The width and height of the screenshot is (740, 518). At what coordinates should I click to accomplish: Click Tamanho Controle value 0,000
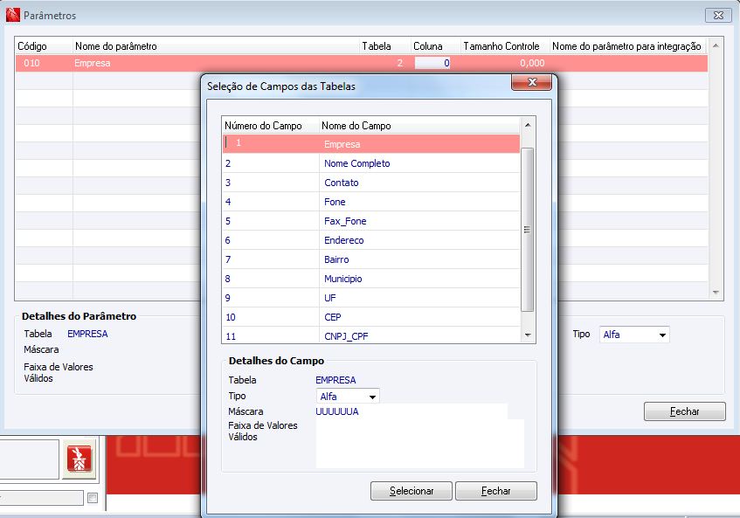coord(532,63)
